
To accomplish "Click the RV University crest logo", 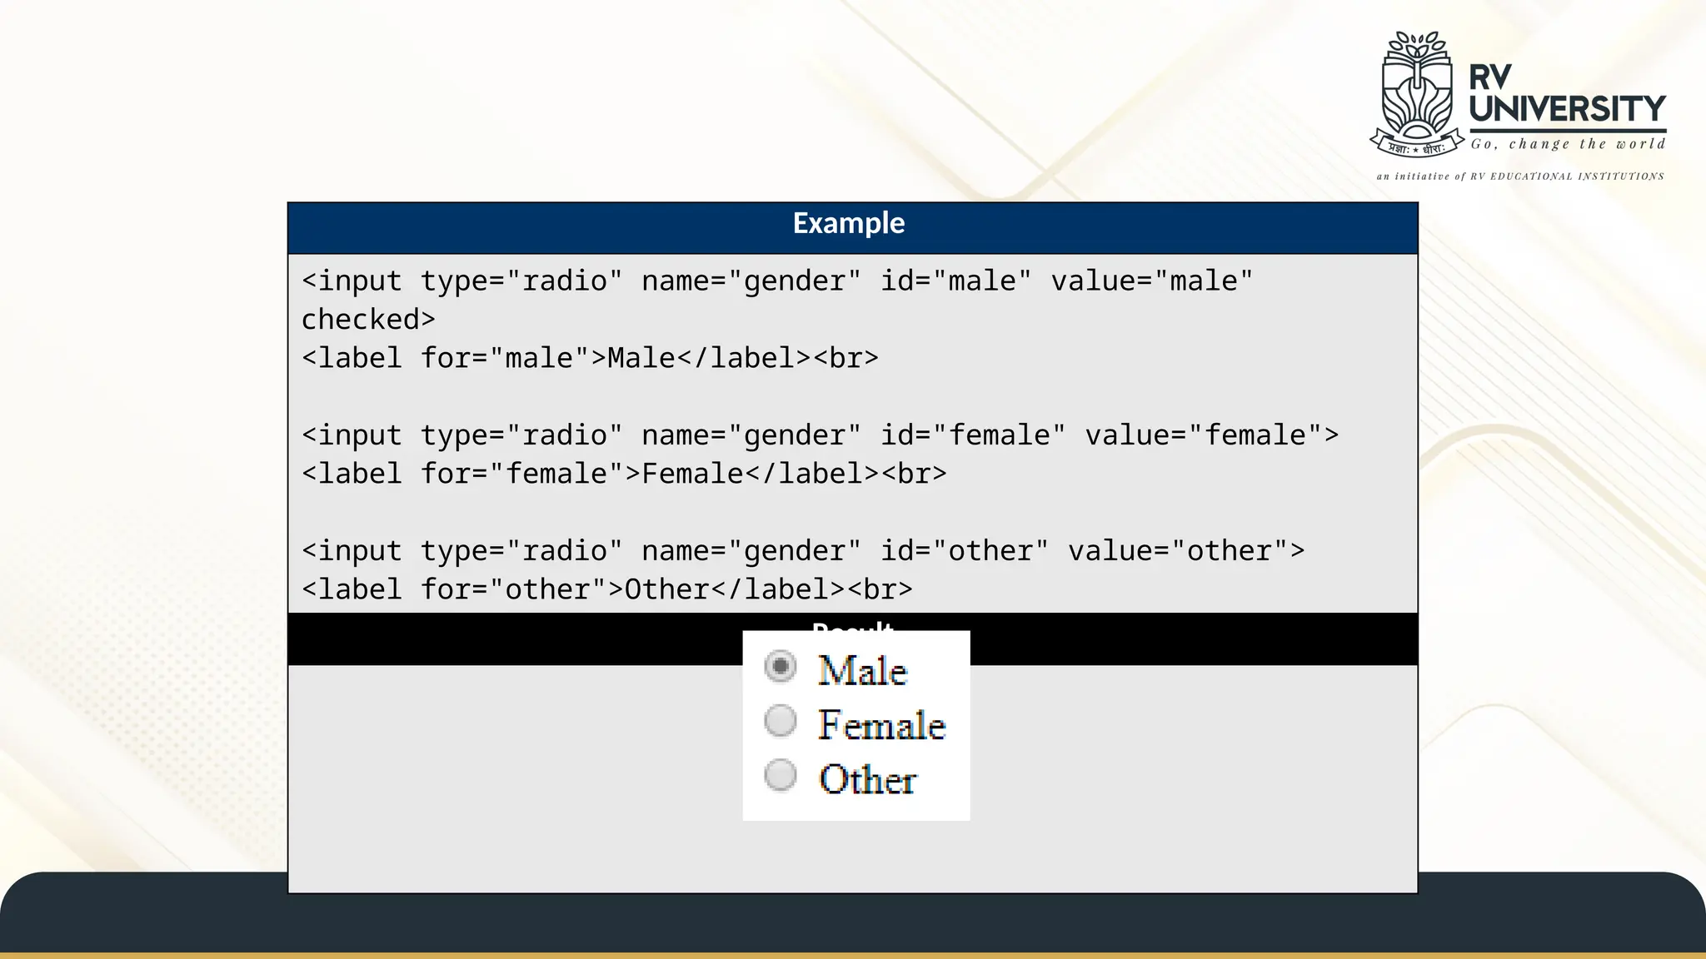I will pyautogui.click(x=1417, y=94).
